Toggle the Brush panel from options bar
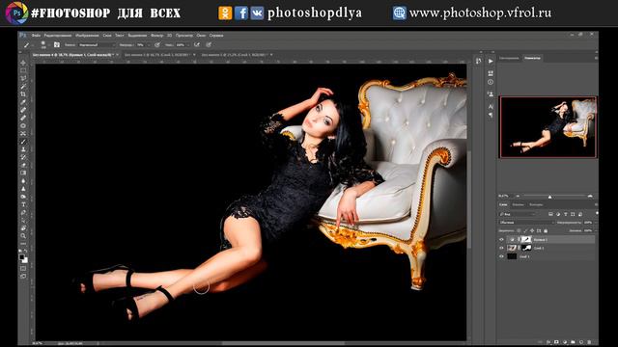Viewport: 618px width, 347px height. click(x=57, y=45)
